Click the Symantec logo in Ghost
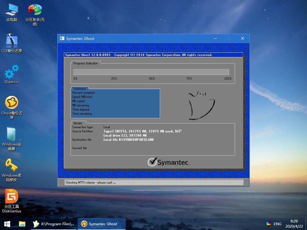 click(x=169, y=162)
